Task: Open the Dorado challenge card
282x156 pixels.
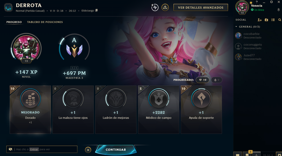Action: coord(30,110)
